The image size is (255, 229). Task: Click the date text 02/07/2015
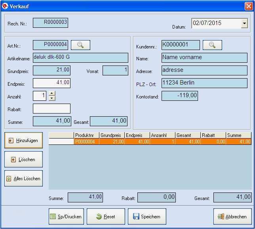click(x=207, y=23)
